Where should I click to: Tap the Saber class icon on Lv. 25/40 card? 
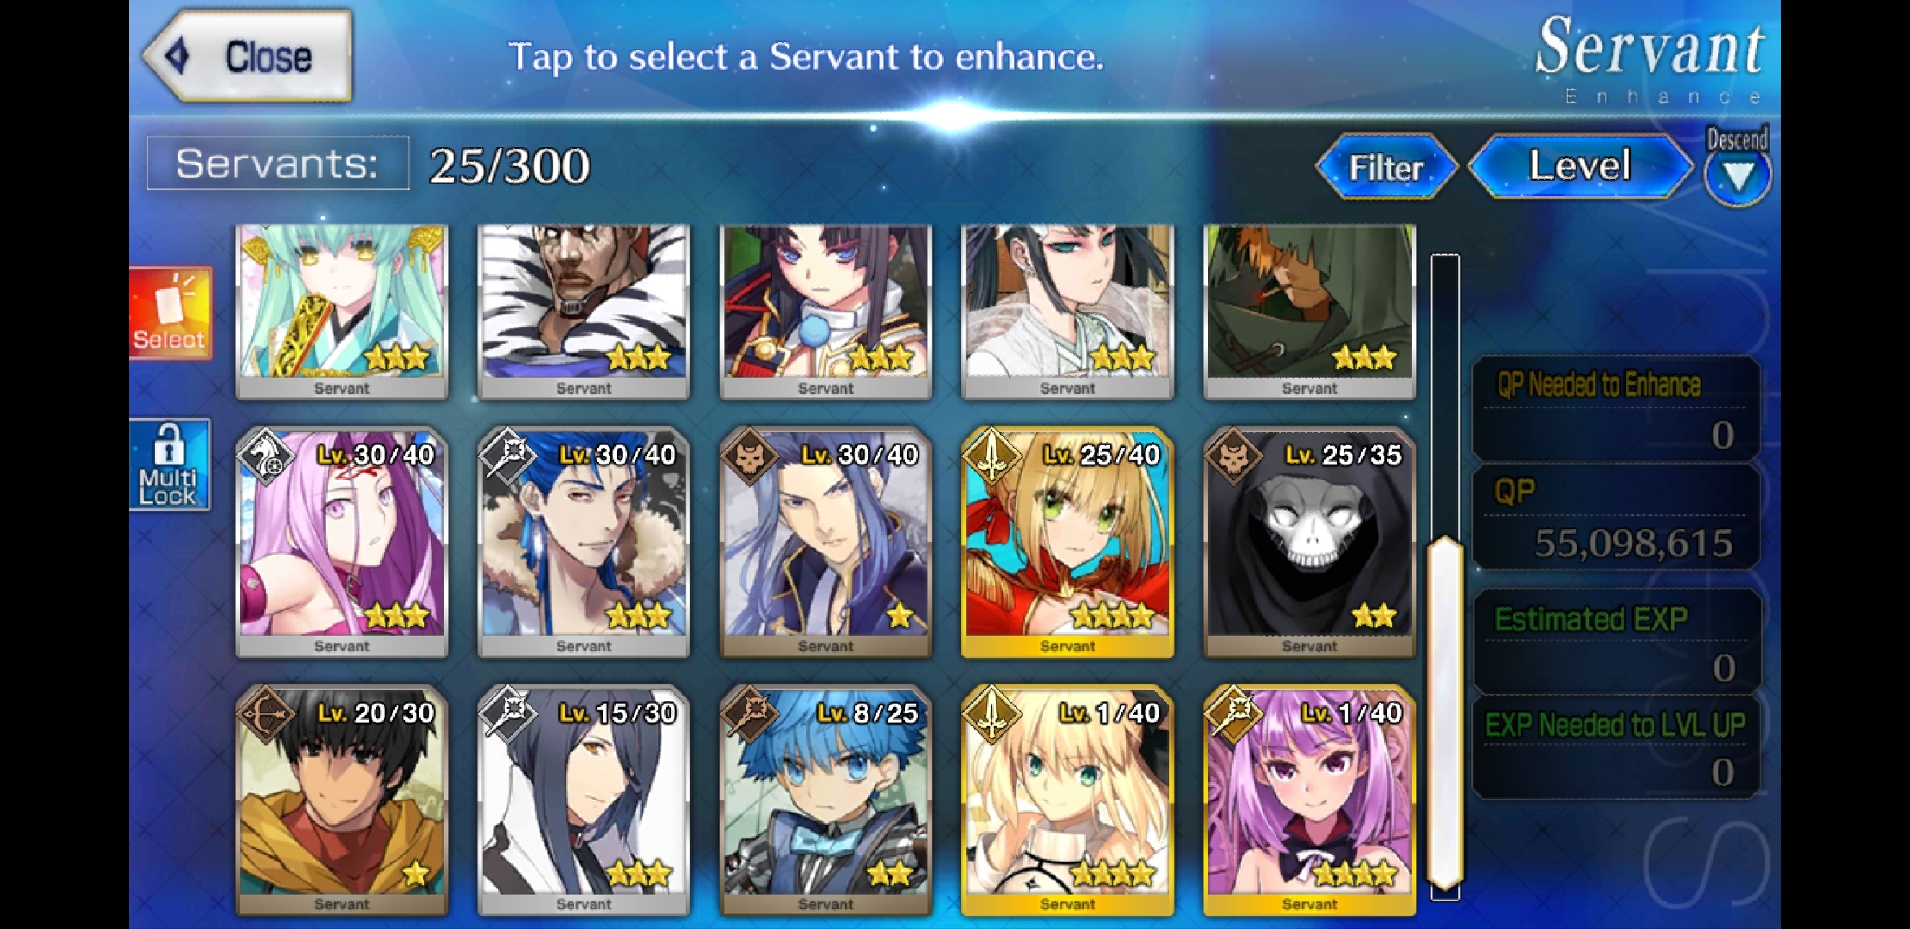coord(992,456)
